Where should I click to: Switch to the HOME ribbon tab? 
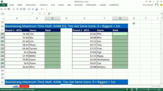click(x=12, y=5)
